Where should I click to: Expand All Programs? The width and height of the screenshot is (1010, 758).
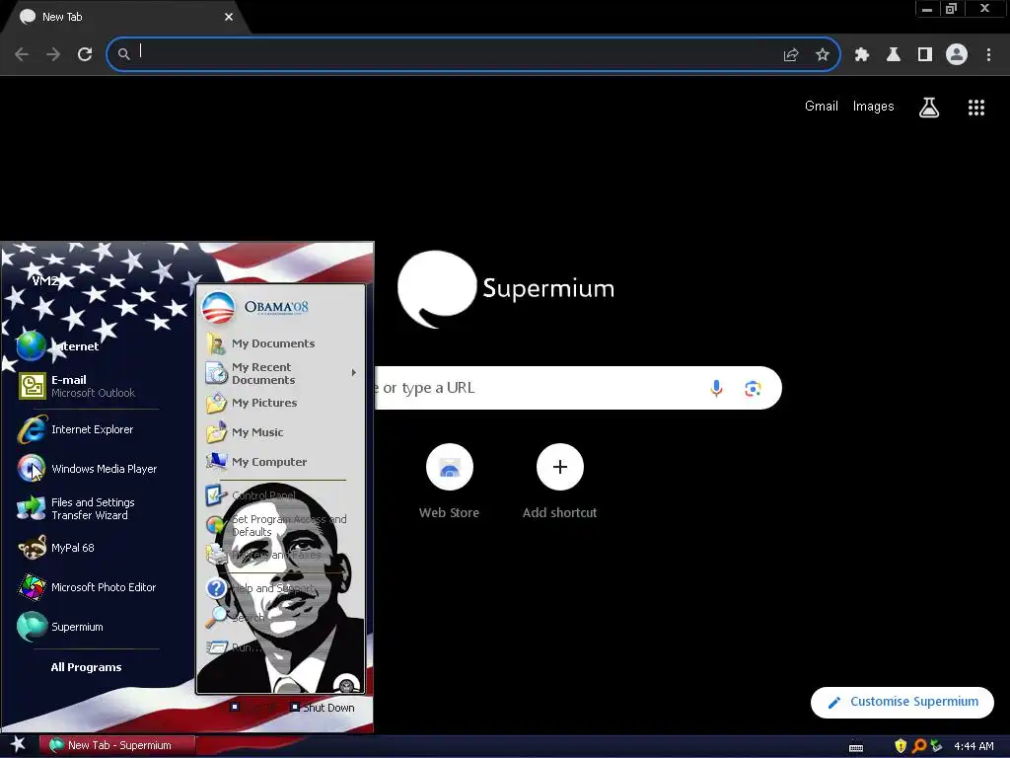86,667
